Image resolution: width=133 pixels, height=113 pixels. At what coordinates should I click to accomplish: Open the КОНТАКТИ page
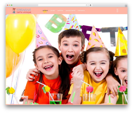pyautogui.click(x=81, y=11)
